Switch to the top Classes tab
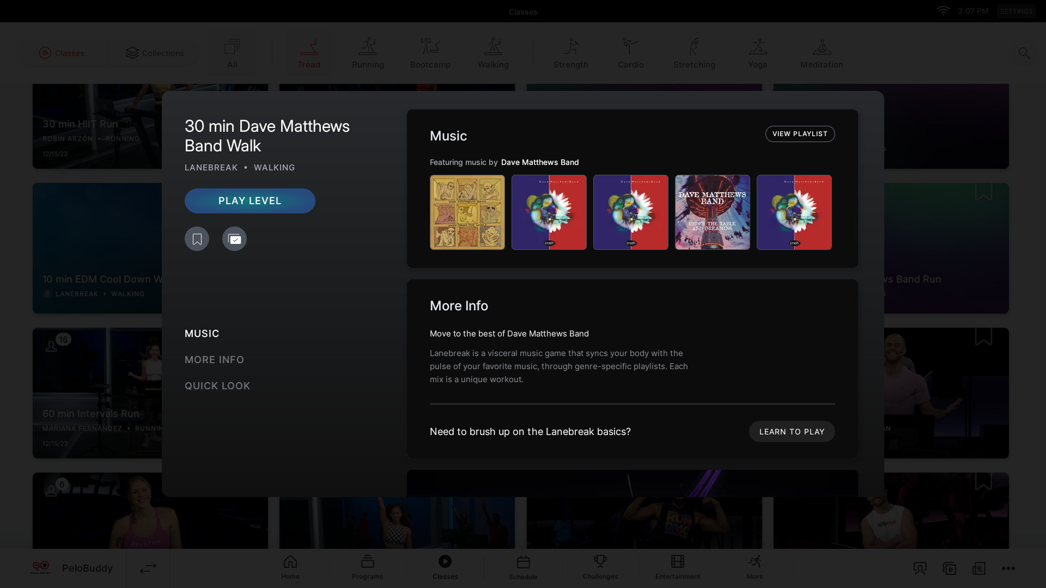 [x=62, y=53]
